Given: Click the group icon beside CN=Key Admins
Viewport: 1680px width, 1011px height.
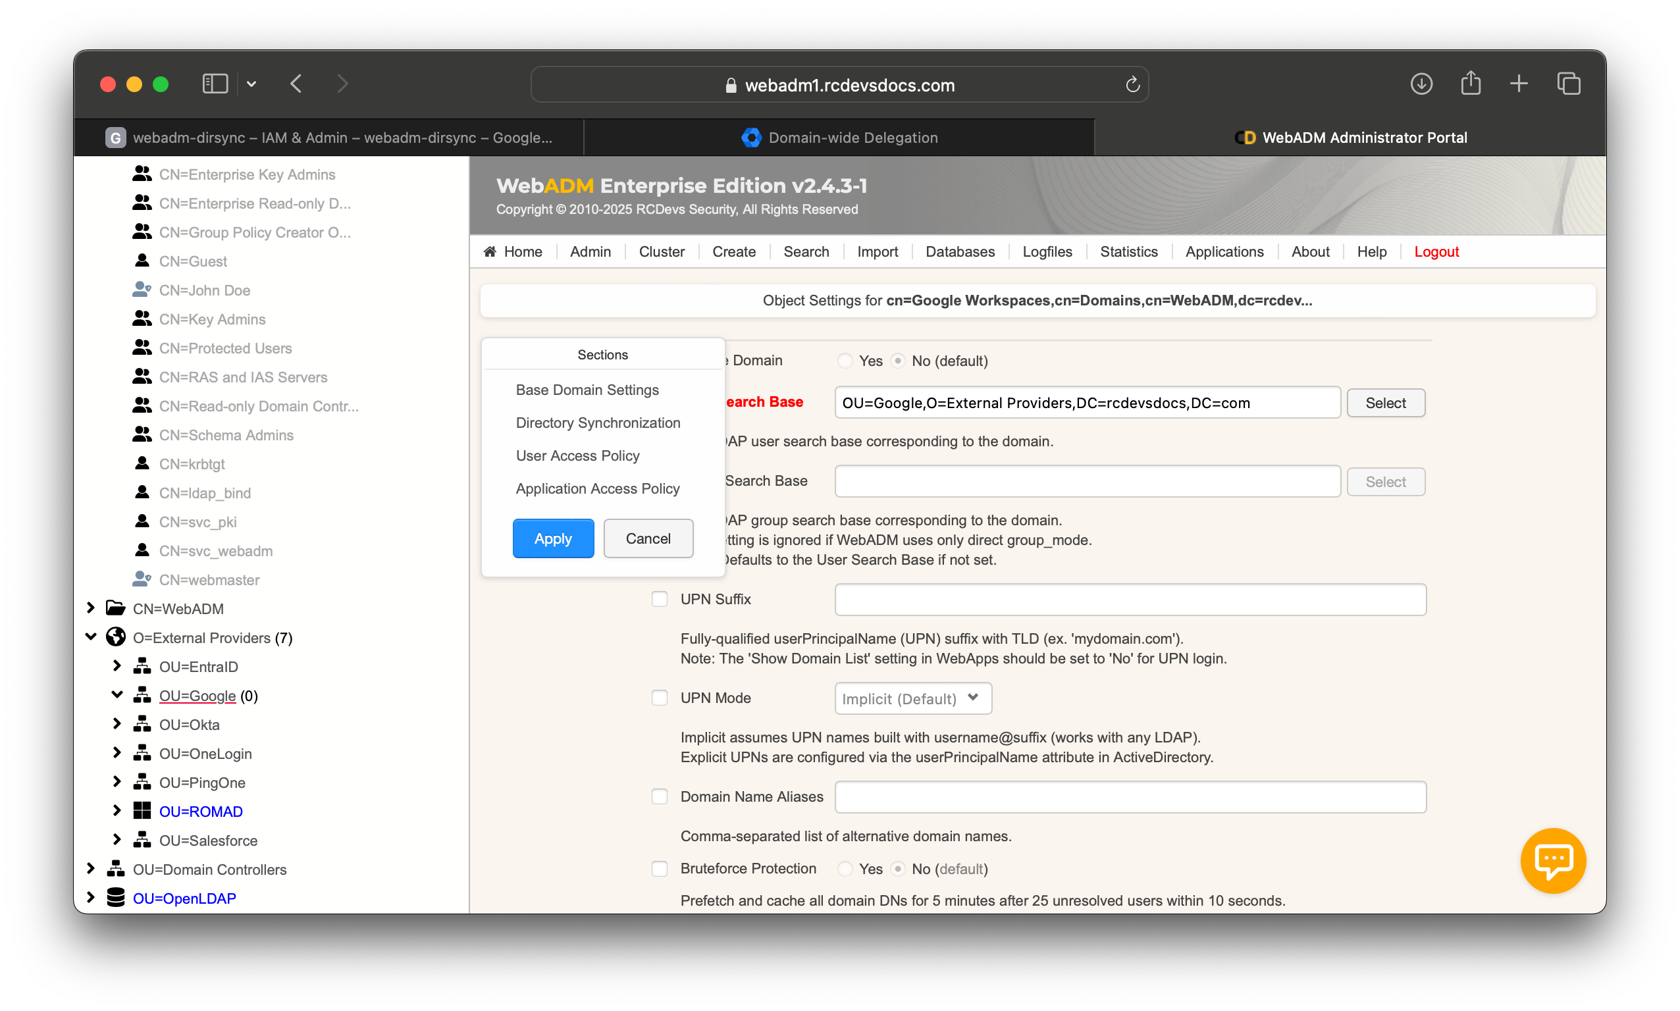Looking at the screenshot, I should [142, 318].
